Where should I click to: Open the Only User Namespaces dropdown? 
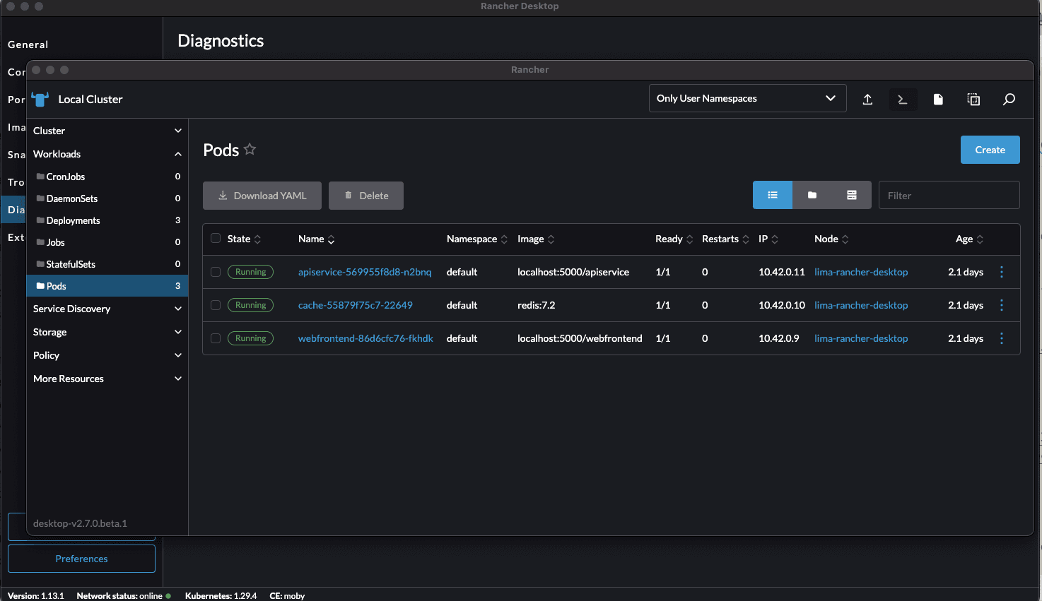(747, 98)
